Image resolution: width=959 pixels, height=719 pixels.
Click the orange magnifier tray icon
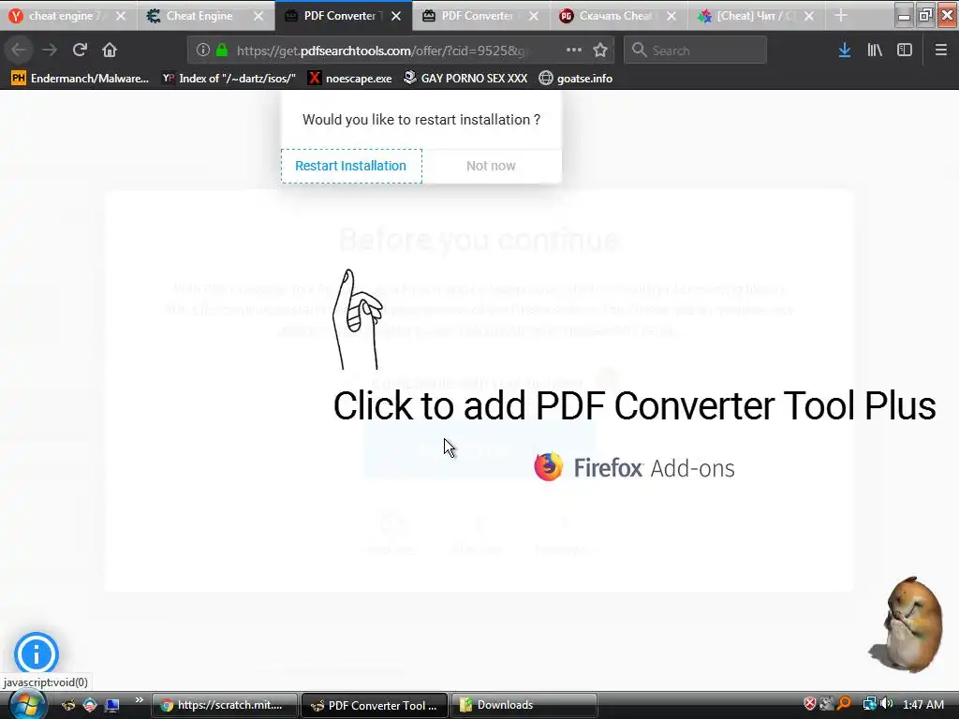tap(844, 704)
